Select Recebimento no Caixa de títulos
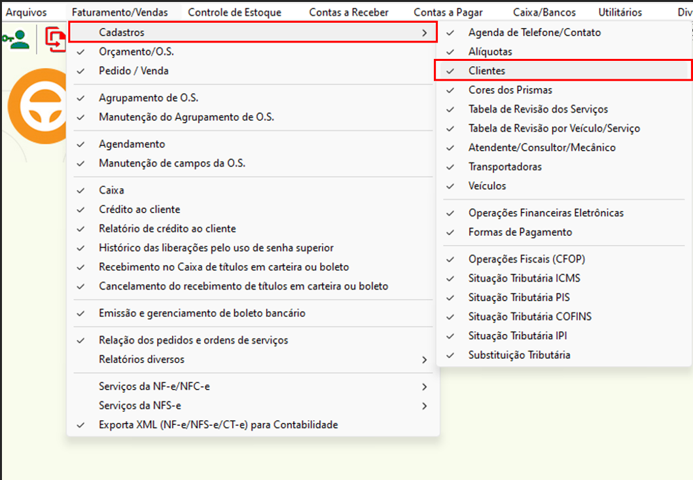The width and height of the screenshot is (693, 480). (253, 267)
